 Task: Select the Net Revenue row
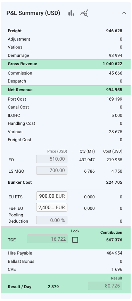coord(66,90)
